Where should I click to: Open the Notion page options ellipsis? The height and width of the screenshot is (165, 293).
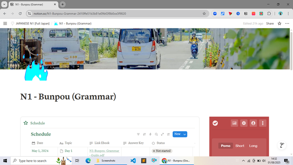(x=287, y=23)
